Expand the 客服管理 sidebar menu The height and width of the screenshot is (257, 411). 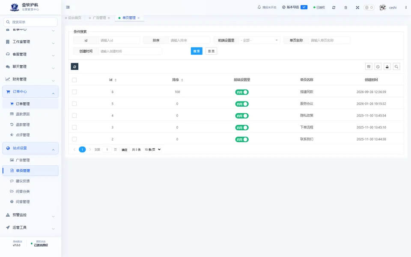pos(30,54)
